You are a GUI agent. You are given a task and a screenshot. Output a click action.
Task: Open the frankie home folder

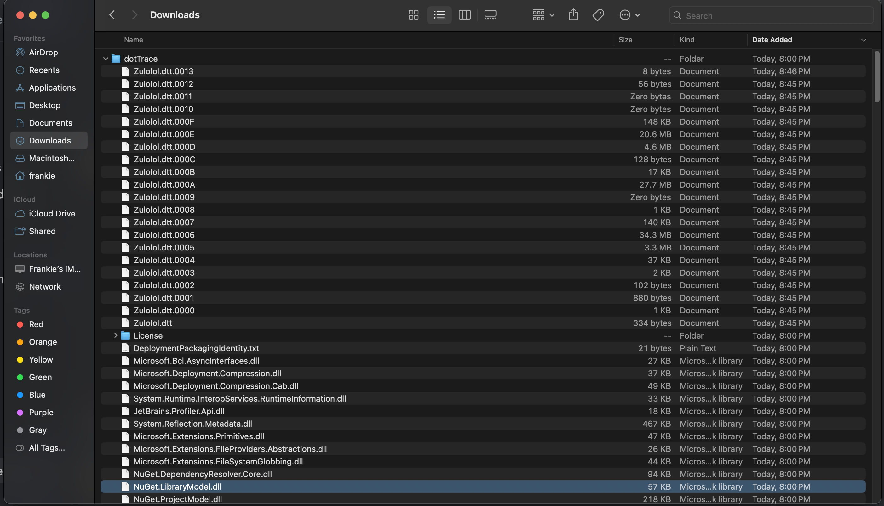coord(49,176)
